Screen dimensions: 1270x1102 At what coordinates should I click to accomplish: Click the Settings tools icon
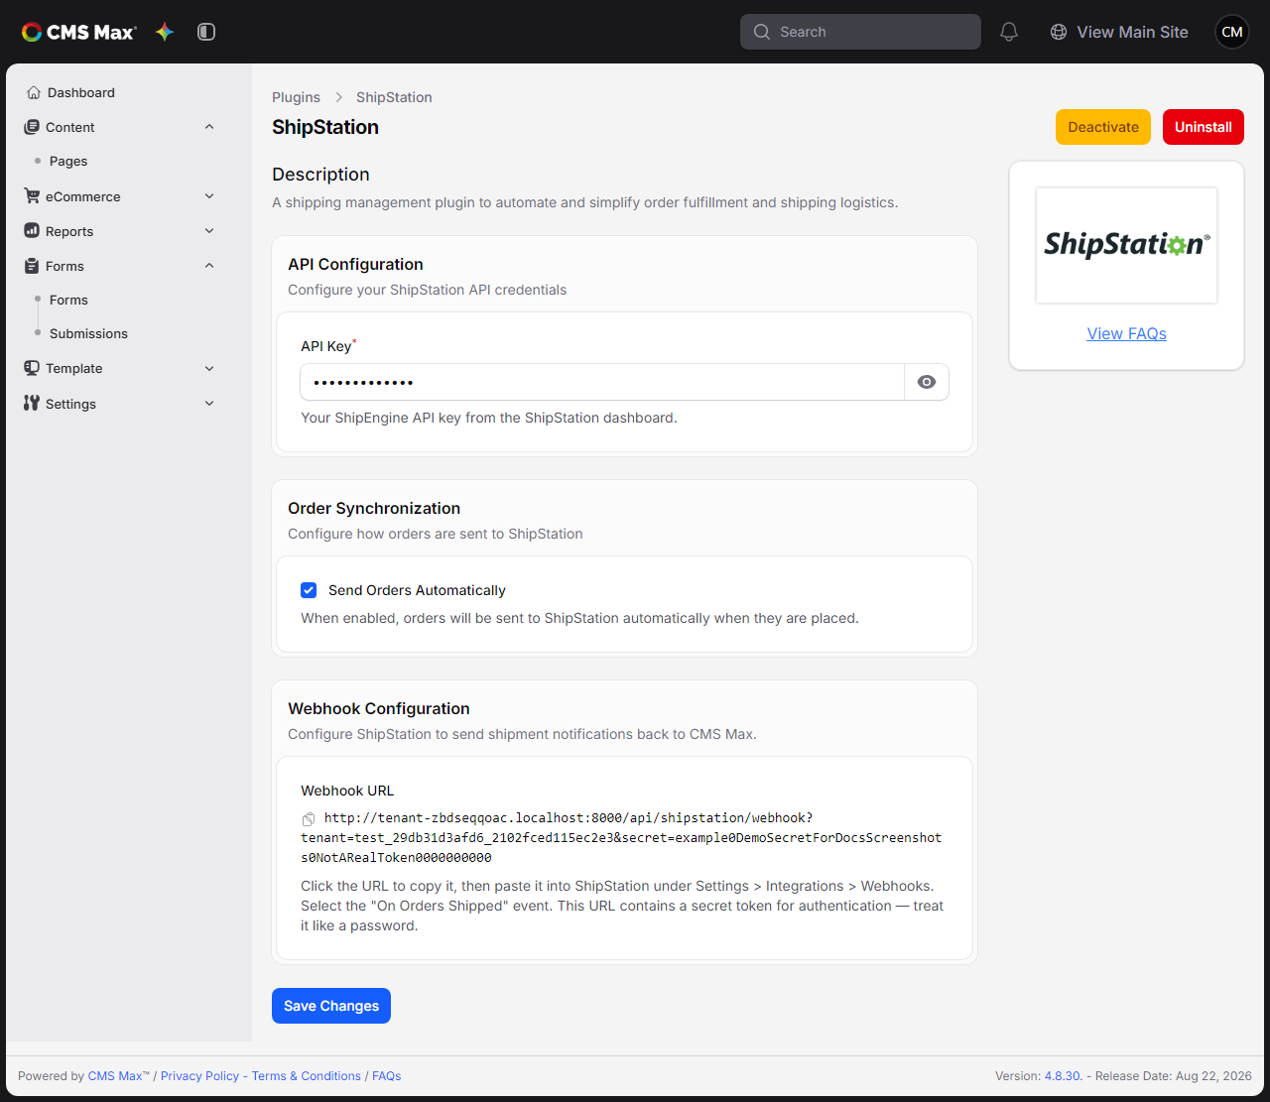[x=32, y=404]
